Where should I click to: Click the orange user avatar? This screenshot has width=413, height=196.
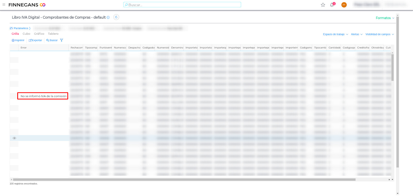point(344,5)
